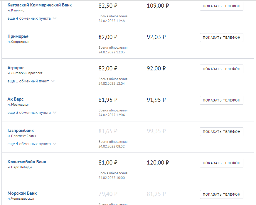Expand Ак Барс's 3 more exchange points

tap(29, 113)
